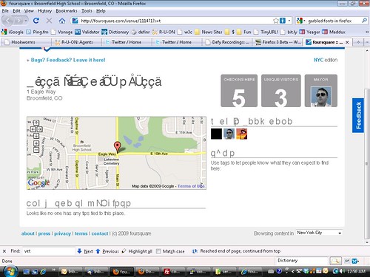Go to the Firefox home page icon
Screen dimensions: 370x277
click(x=62, y=21)
